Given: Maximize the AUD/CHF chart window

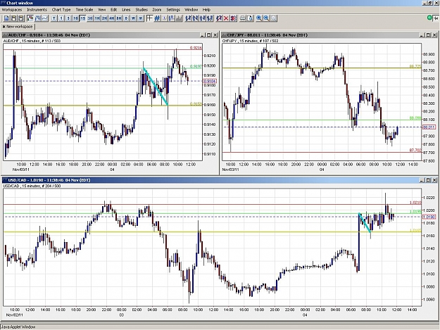Looking at the screenshot, I should tap(209, 35).
